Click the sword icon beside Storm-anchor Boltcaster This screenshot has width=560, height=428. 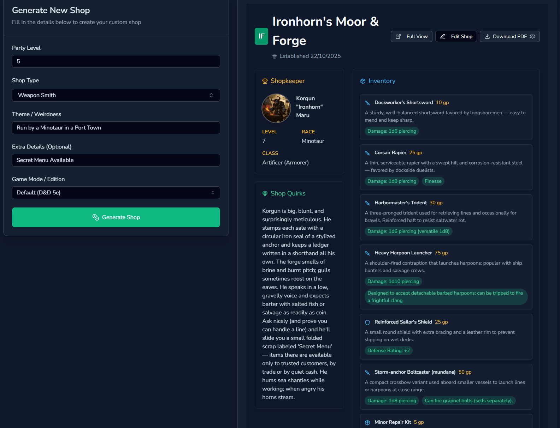(x=367, y=372)
